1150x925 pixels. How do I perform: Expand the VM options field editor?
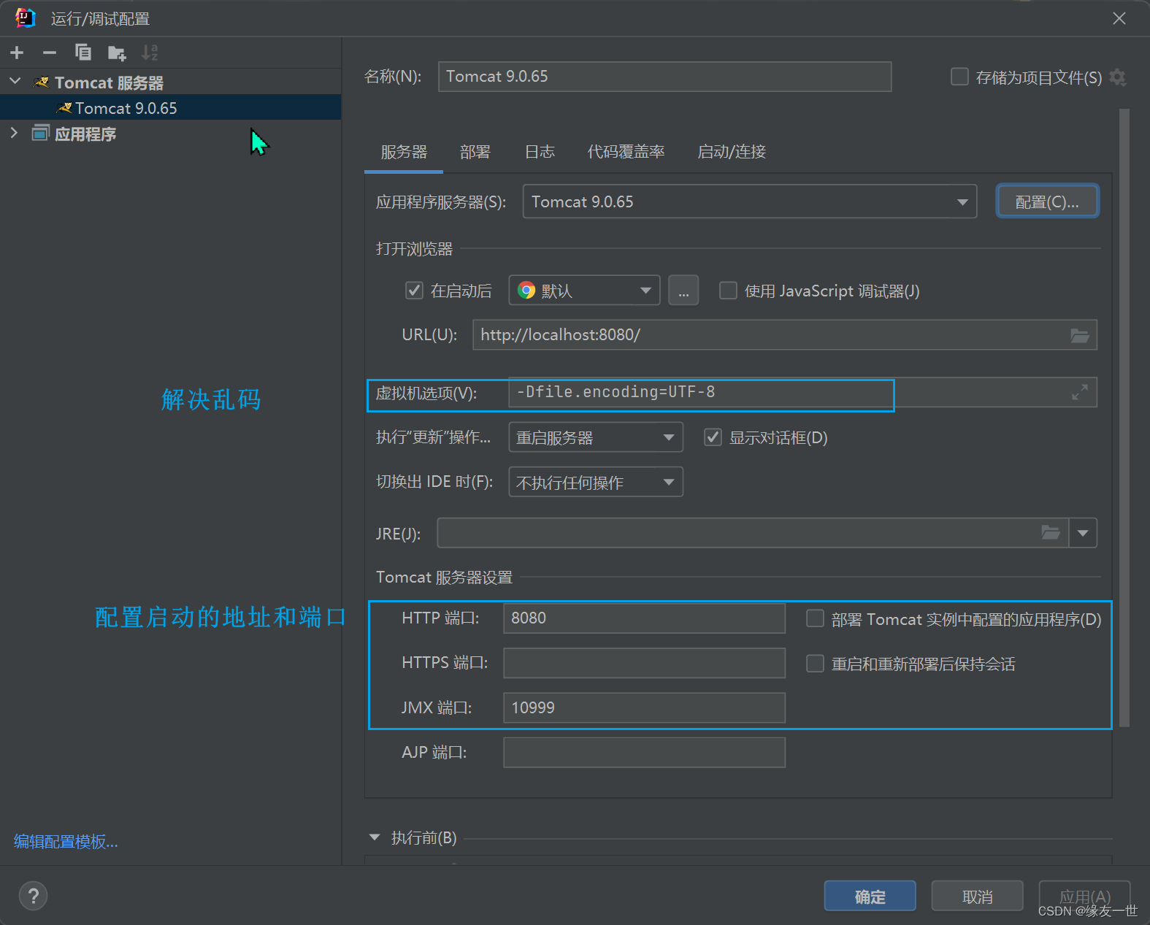pos(1080,392)
